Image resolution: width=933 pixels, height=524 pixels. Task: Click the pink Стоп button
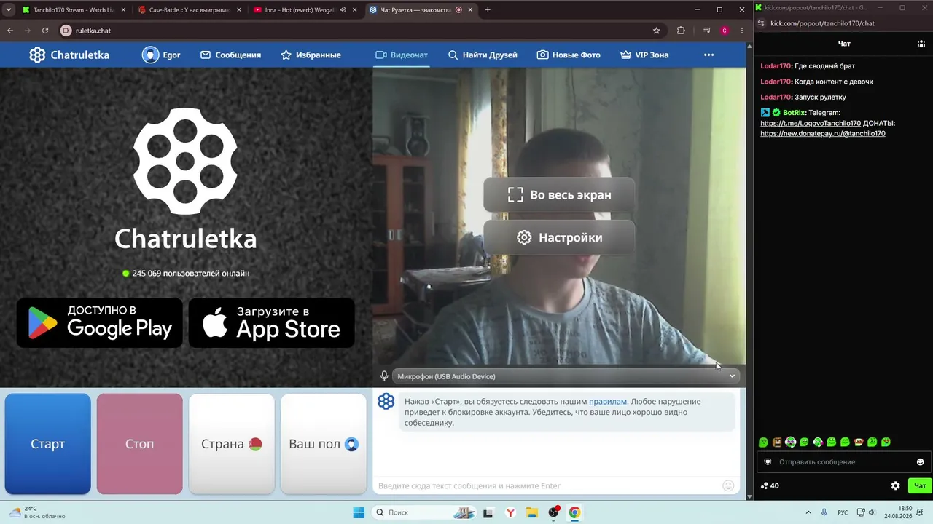coord(140,444)
